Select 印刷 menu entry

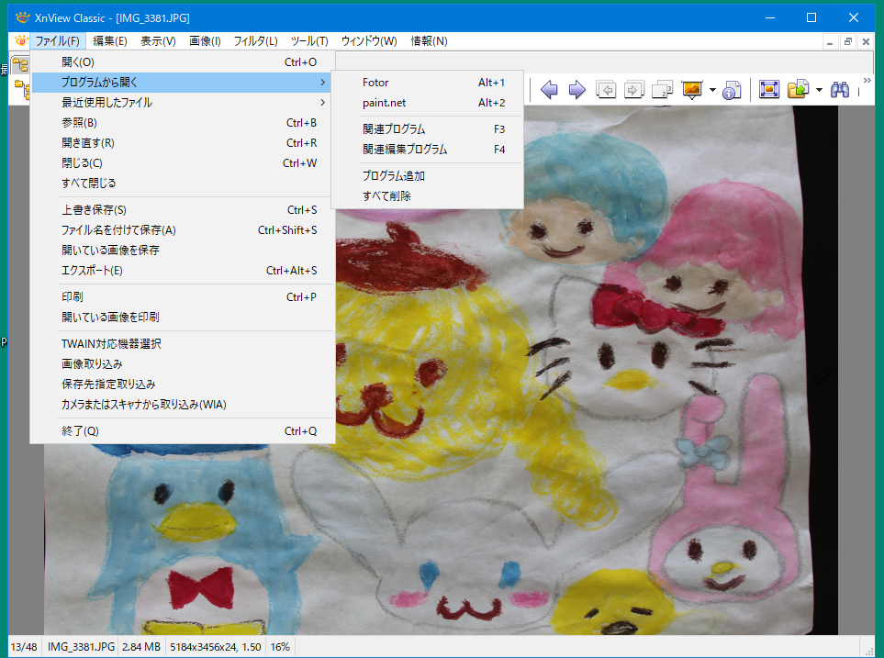tap(182, 297)
